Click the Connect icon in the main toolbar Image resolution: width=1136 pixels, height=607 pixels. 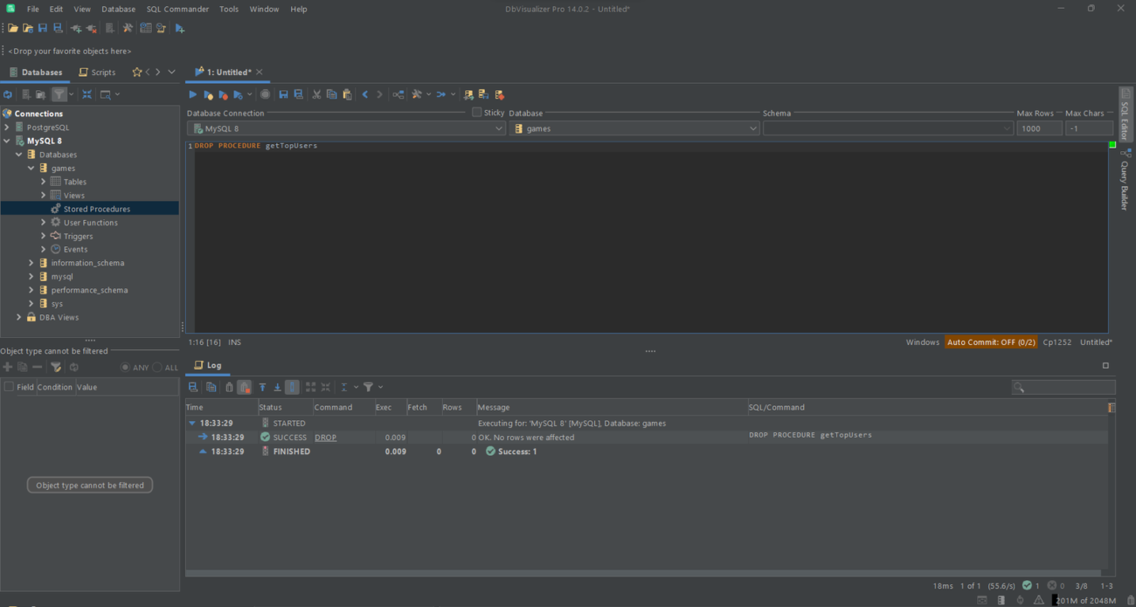(75, 27)
